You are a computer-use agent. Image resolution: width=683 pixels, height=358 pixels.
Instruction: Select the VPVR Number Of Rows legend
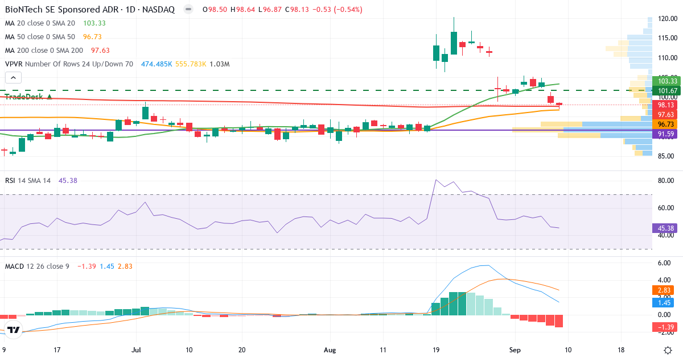point(69,64)
